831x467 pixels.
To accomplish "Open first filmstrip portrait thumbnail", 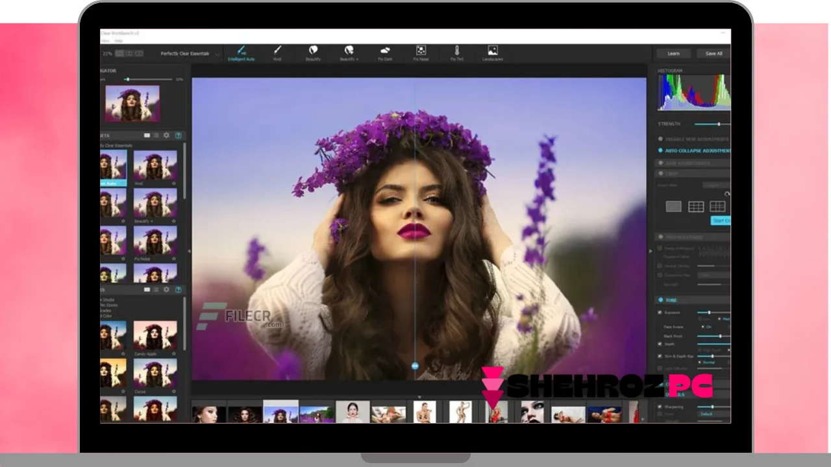I will 209,413.
